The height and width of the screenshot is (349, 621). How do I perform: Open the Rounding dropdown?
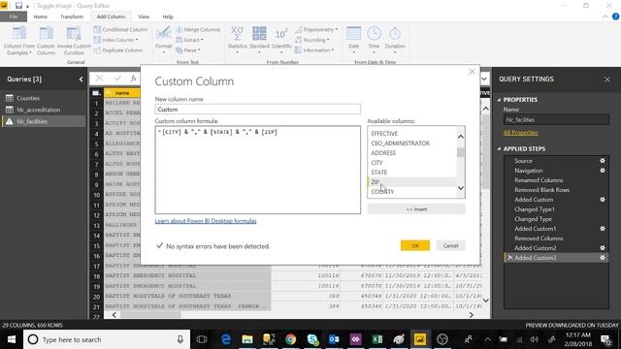312,40
